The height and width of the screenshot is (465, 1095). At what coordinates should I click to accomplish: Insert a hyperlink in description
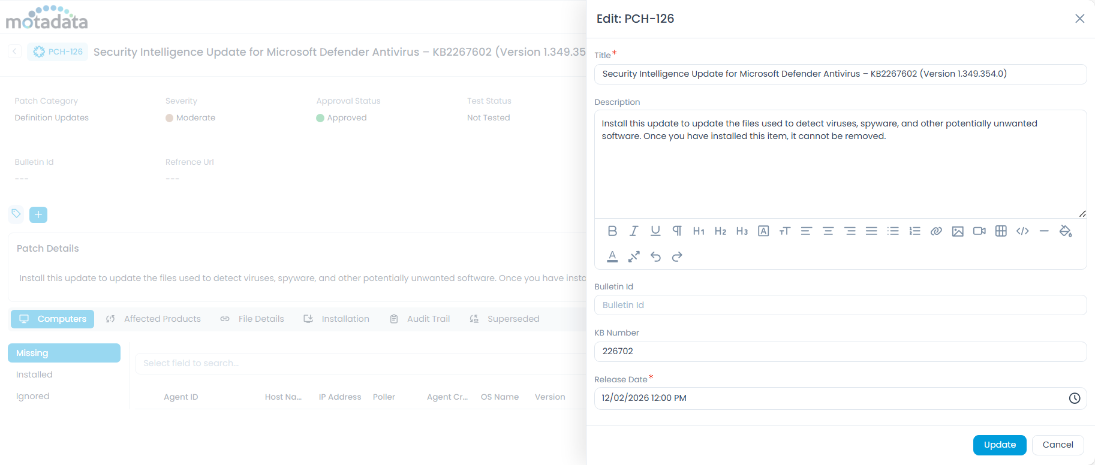pos(936,231)
